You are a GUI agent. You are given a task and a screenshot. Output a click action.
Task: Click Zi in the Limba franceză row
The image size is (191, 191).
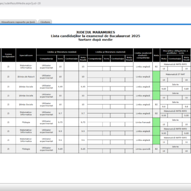pyautogui.click(x=8, y=122)
